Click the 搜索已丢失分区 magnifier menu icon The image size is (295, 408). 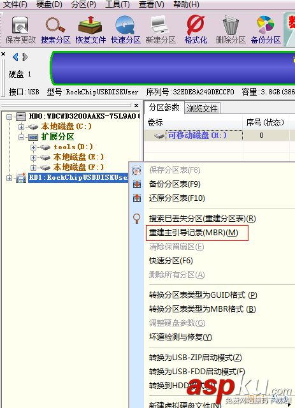(x=137, y=219)
